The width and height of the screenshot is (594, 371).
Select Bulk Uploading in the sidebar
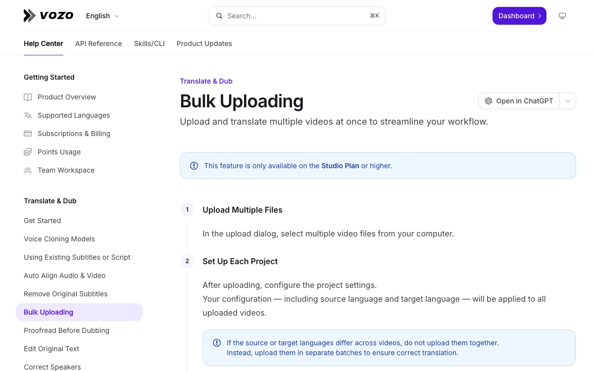[x=79, y=312]
